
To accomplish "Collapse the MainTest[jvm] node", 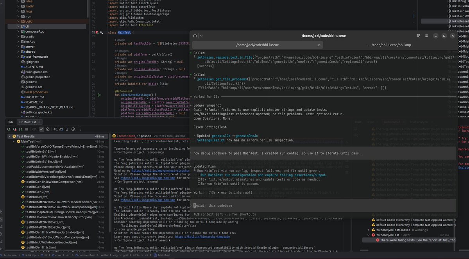I will 14,141.
